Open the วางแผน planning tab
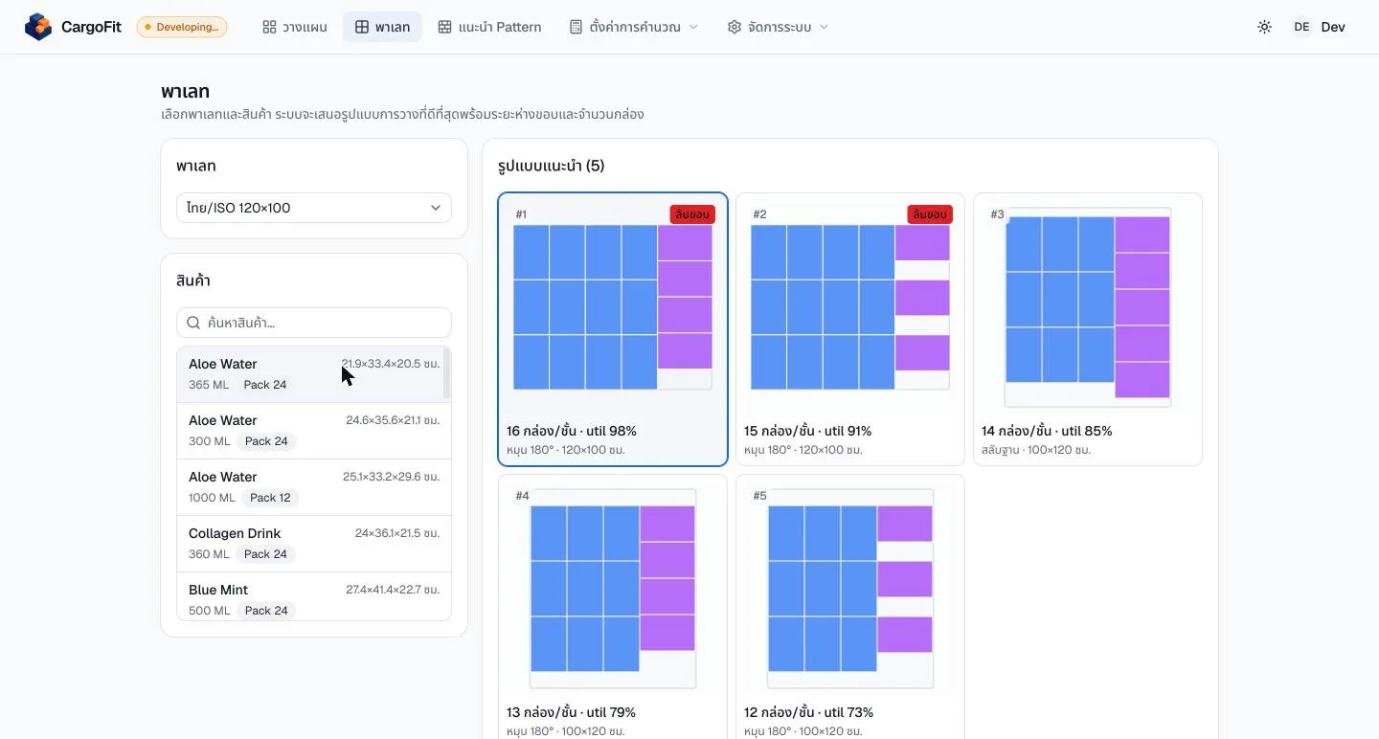This screenshot has width=1379, height=739. point(295,27)
